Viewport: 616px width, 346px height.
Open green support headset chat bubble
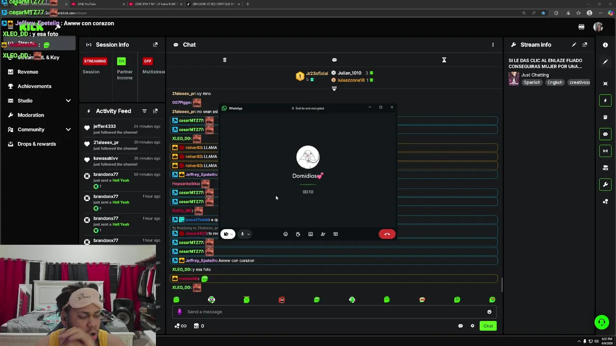pos(602,322)
